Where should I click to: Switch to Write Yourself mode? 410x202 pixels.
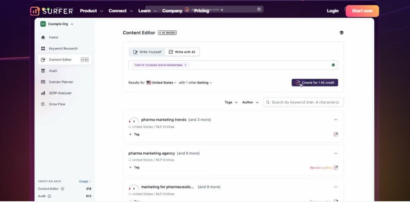click(x=147, y=52)
